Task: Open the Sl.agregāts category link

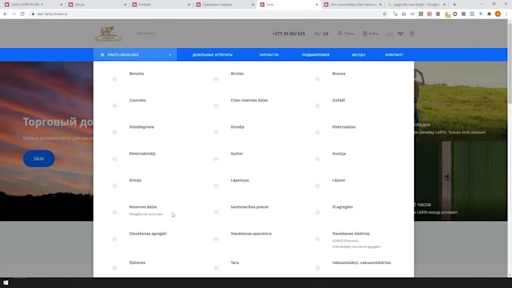Action: pos(342,207)
